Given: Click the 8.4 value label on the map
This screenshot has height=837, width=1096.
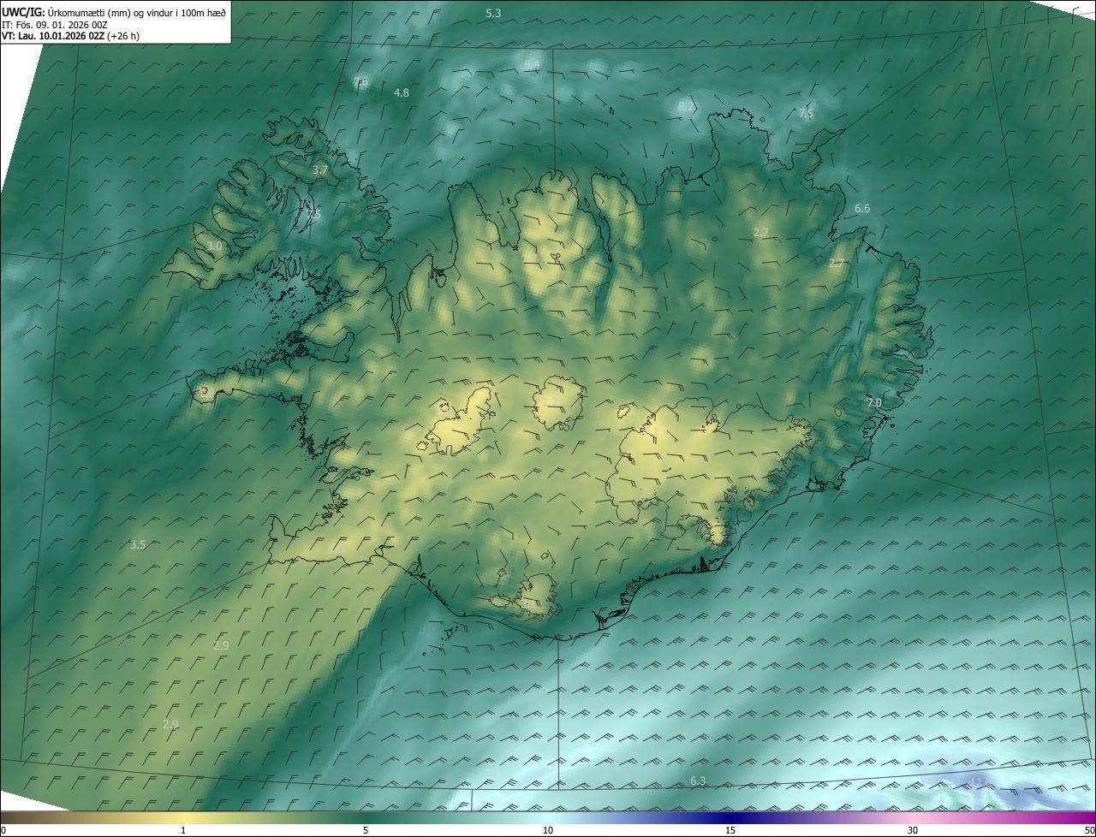Looking at the screenshot, I should [x=532, y=65].
